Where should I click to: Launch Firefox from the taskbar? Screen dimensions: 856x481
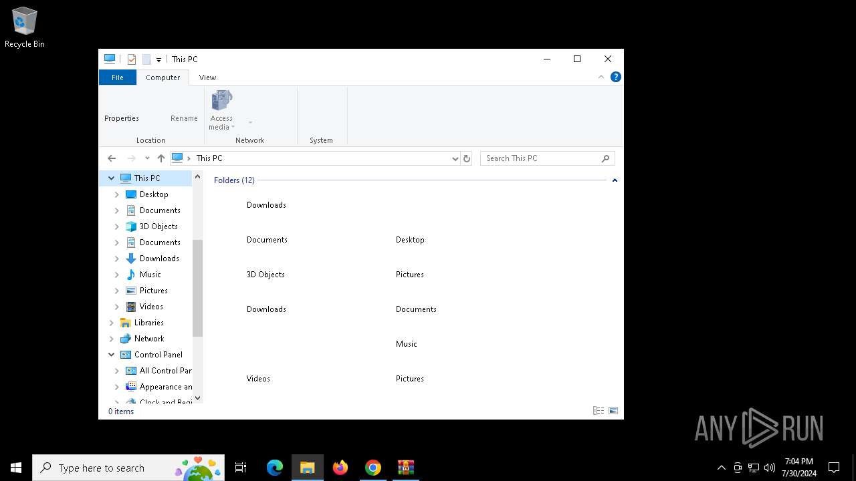pyautogui.click(x=340, y=468)
